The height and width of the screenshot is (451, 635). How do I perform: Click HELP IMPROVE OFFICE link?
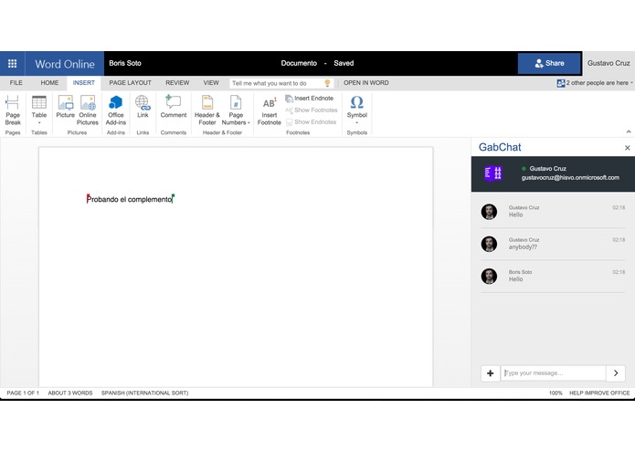coord(599,393)
